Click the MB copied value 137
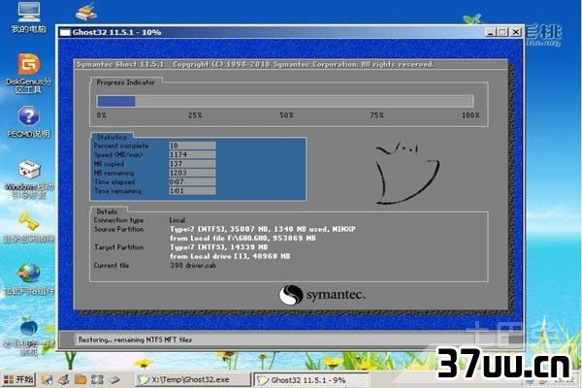 coord(192,164)
